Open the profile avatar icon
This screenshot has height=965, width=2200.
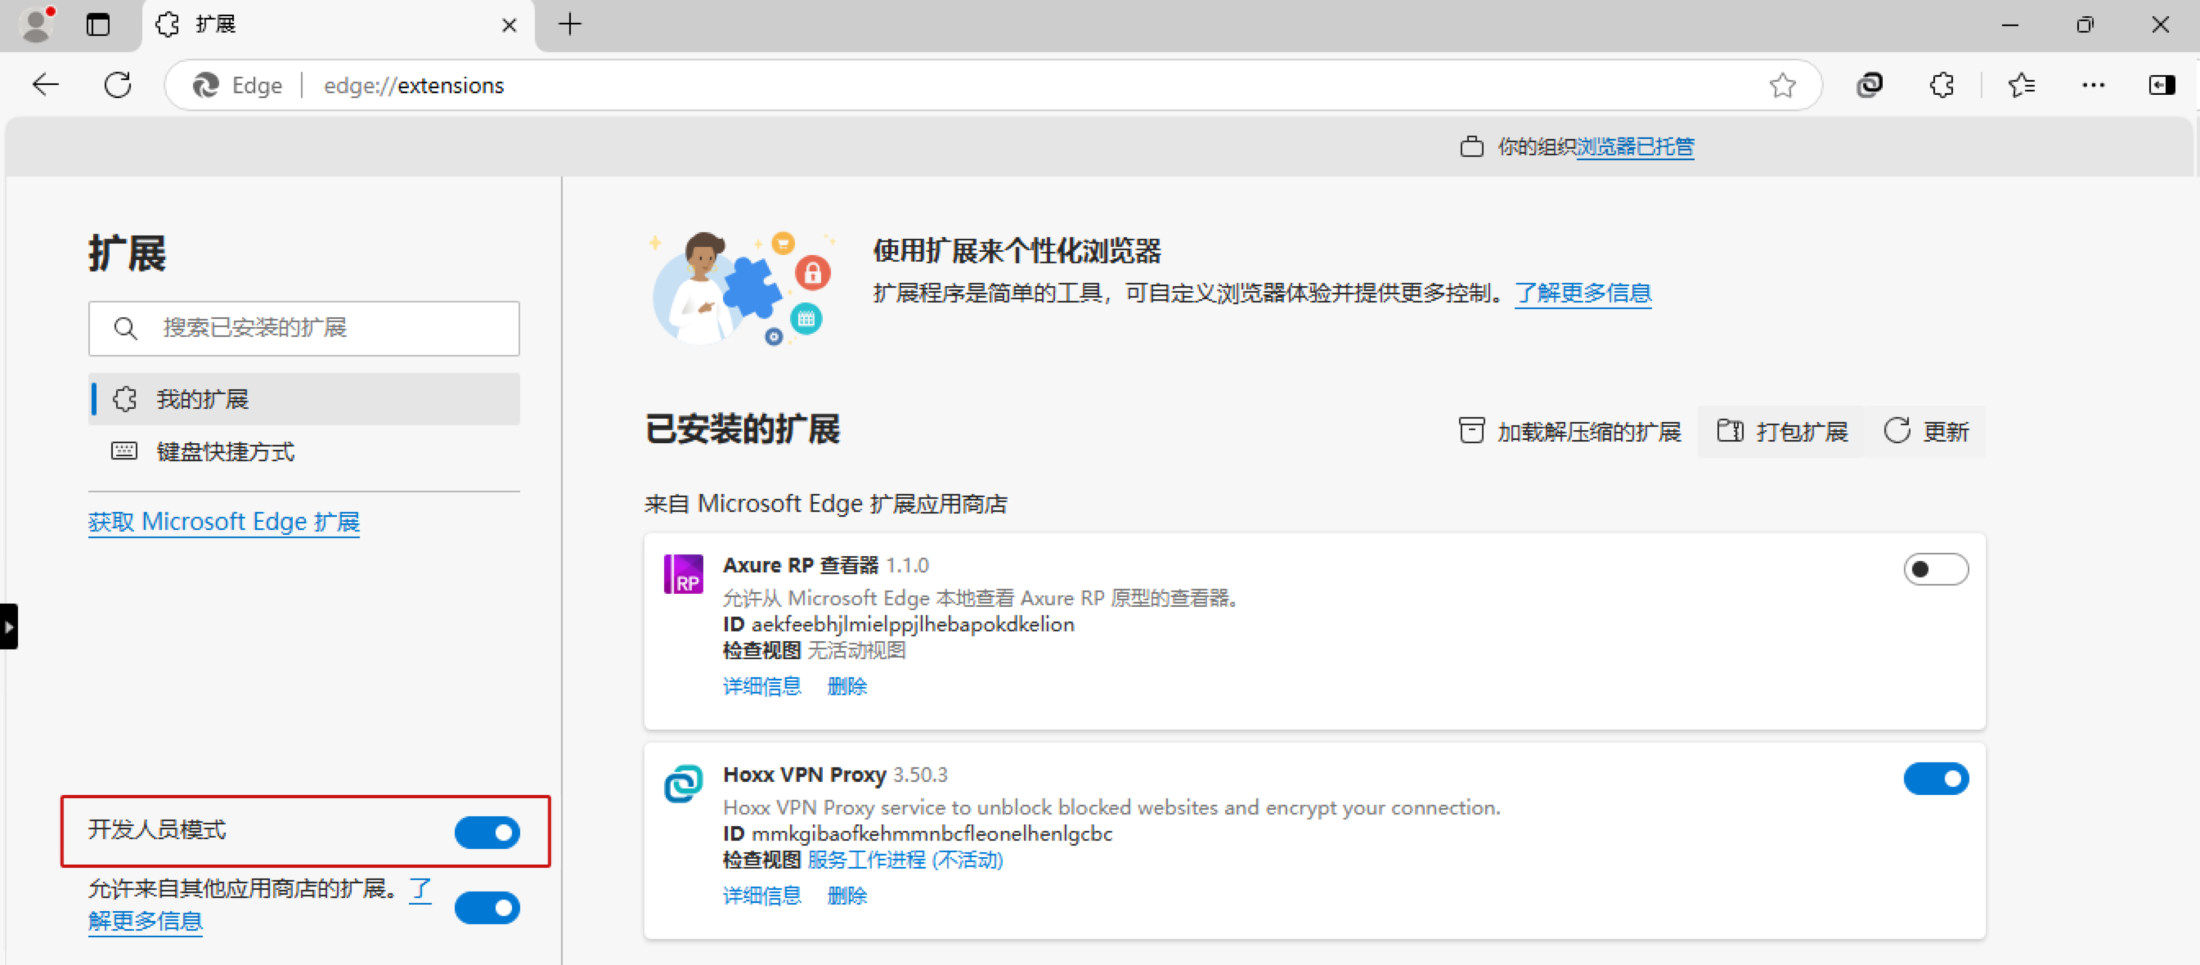point(36,24)
